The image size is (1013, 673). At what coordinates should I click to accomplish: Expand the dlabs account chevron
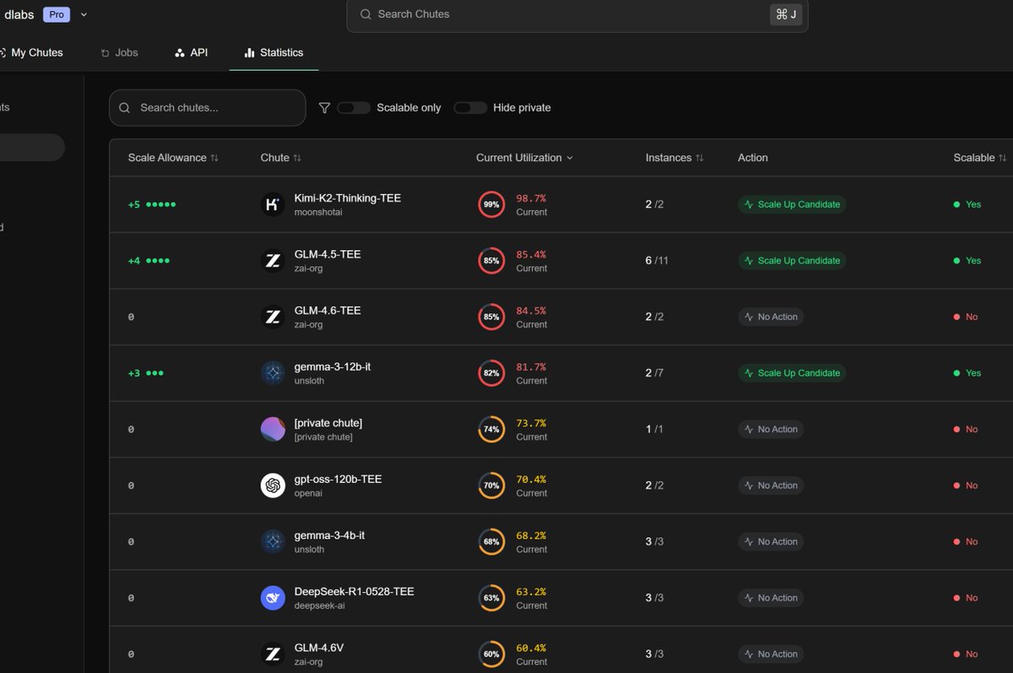tap(84, 14)
